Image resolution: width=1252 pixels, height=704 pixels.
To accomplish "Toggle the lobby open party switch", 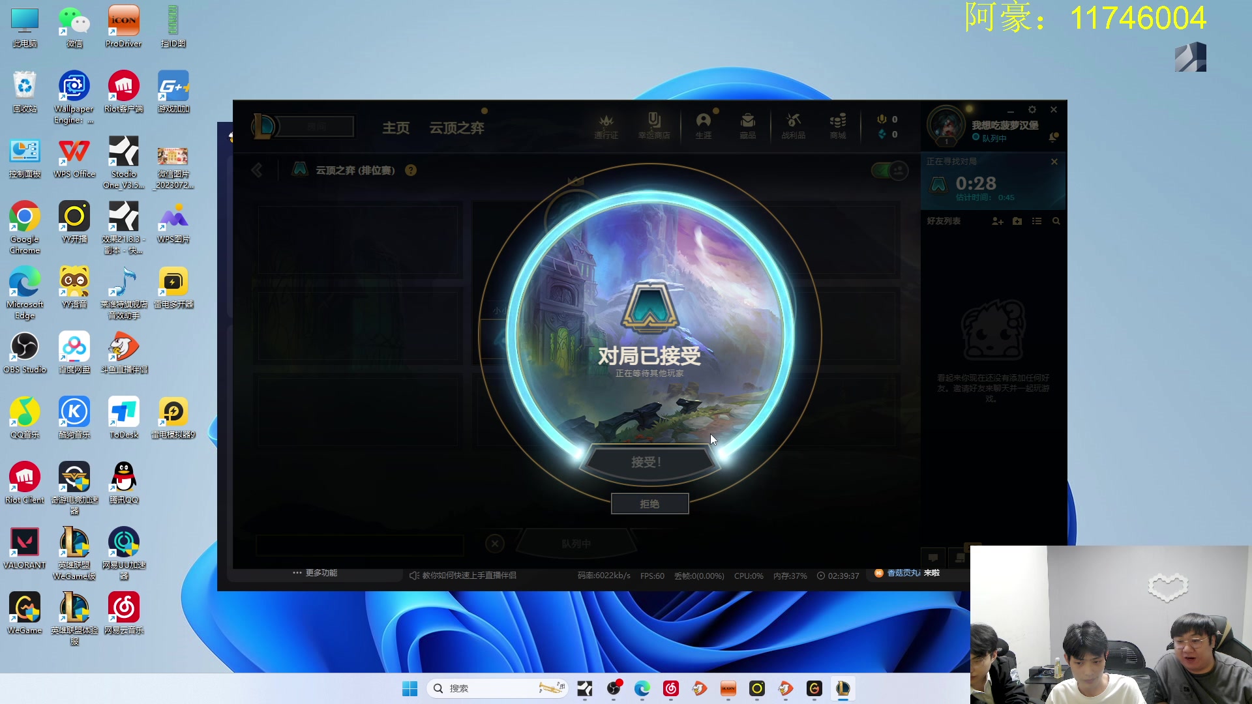I will point(889,171).
